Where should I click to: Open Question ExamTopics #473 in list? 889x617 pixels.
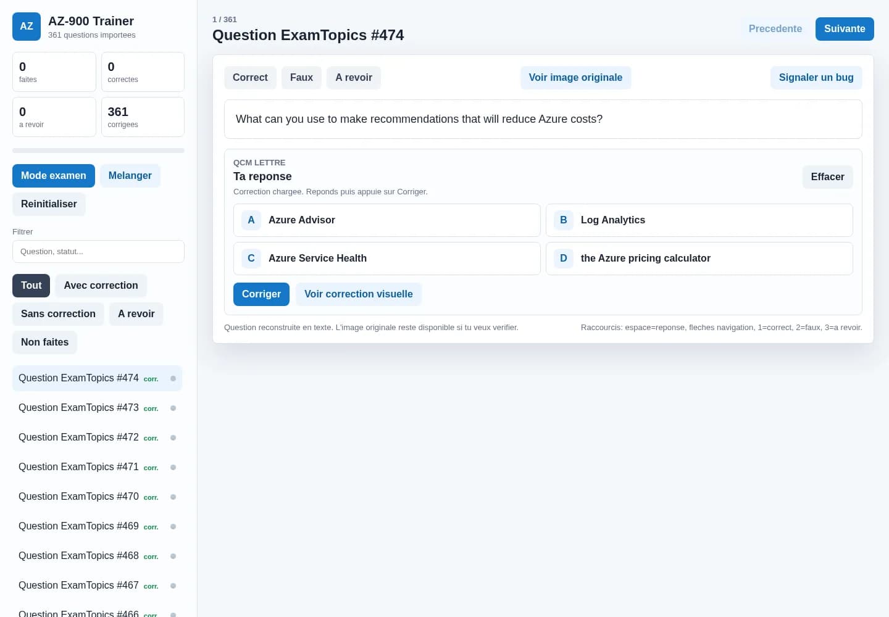[98, 408]
